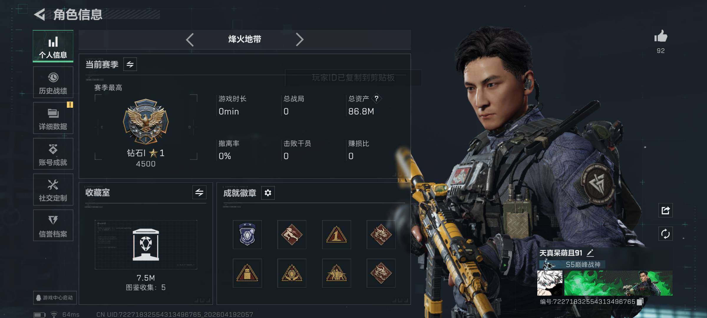Click the refresh character model icon
This screenshot has width=707, height=318.
[665, 234]
